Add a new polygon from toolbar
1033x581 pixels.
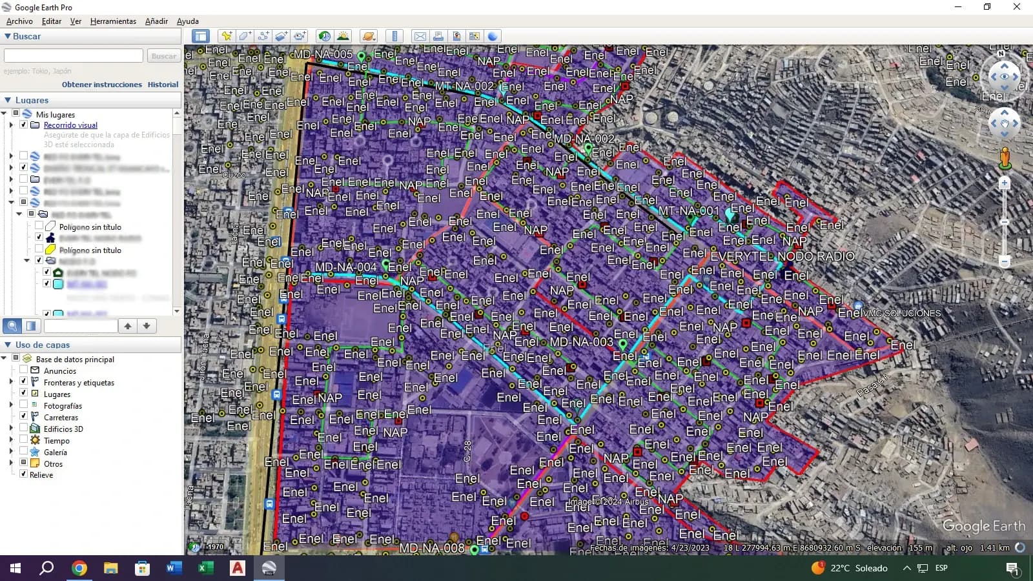click(x=245, y=36)
